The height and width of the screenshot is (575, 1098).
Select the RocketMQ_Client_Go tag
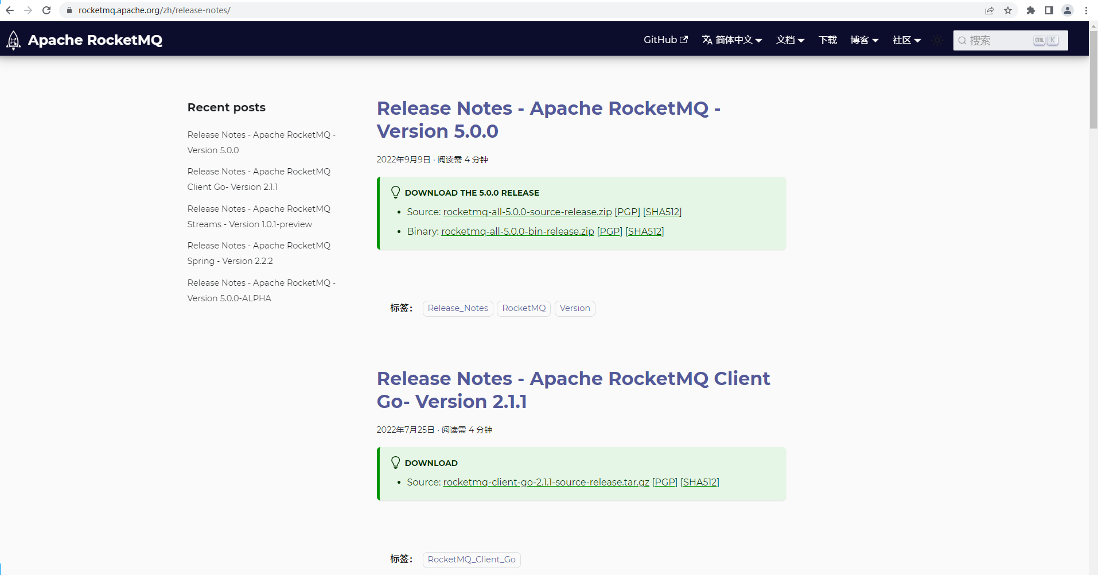point(471,559)
